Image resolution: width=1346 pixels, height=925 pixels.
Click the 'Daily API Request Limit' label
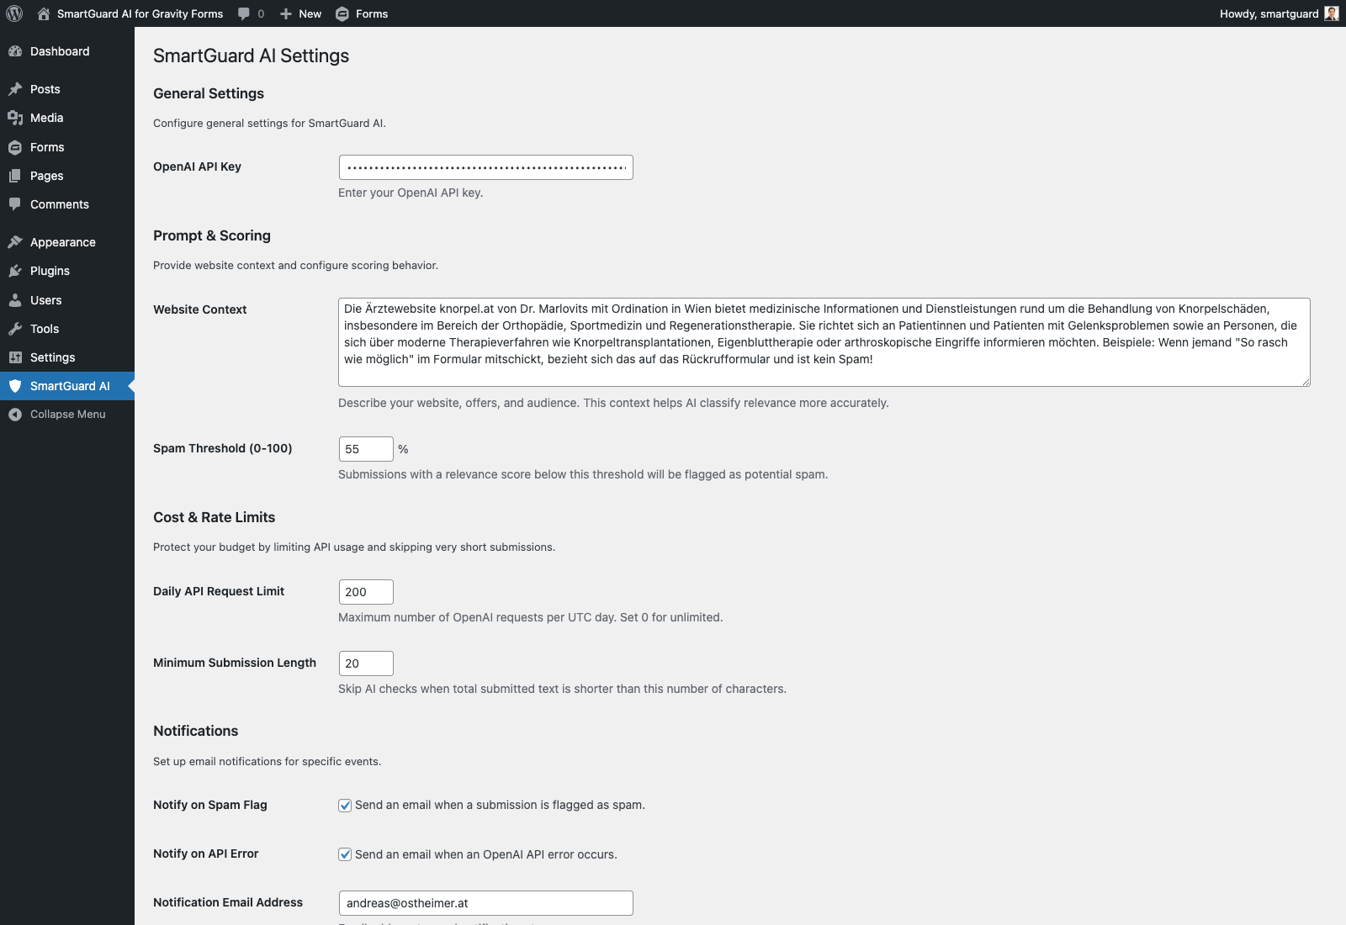pos(219,591)
